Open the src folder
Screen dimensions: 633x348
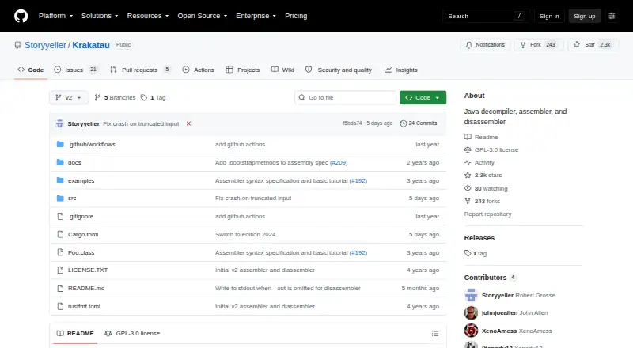(x=72, y=199)
